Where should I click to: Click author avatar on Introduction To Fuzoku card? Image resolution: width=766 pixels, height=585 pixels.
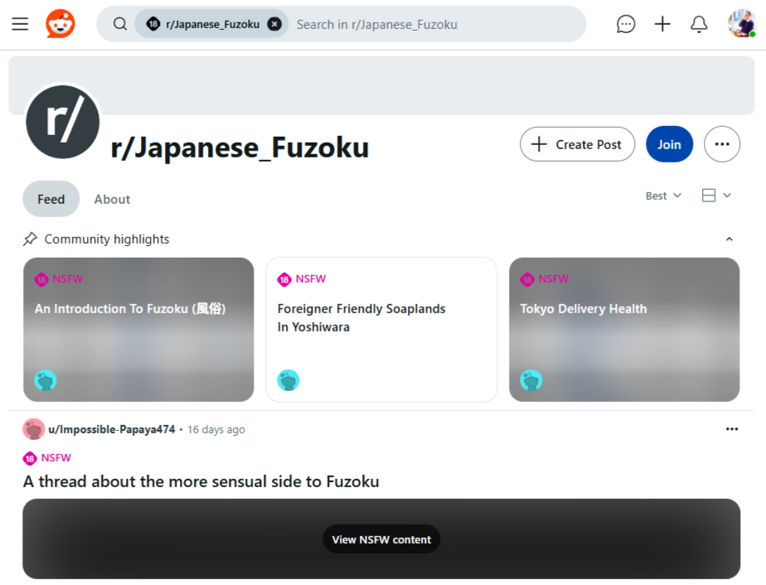(x=46, y=380)
